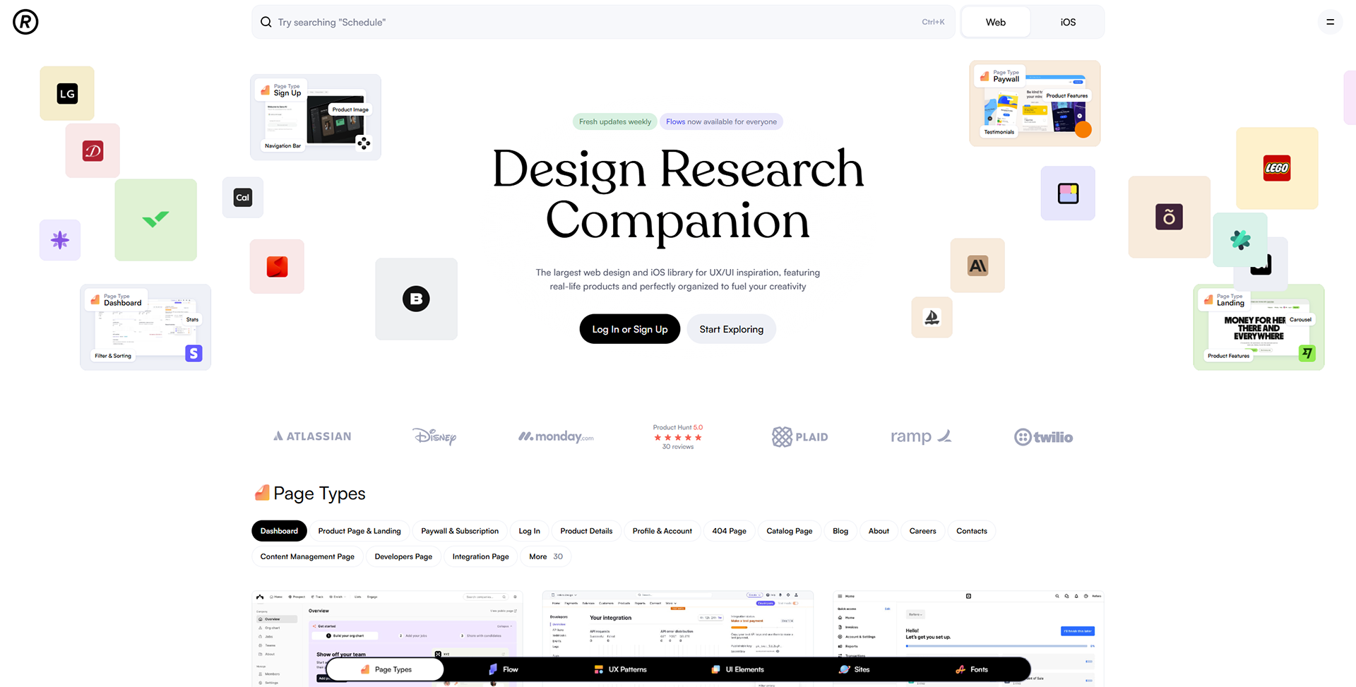The height and width of the screenshot is (687, 1356).
Task: Select Developers Page chip
Action: (x=403, y=556)
